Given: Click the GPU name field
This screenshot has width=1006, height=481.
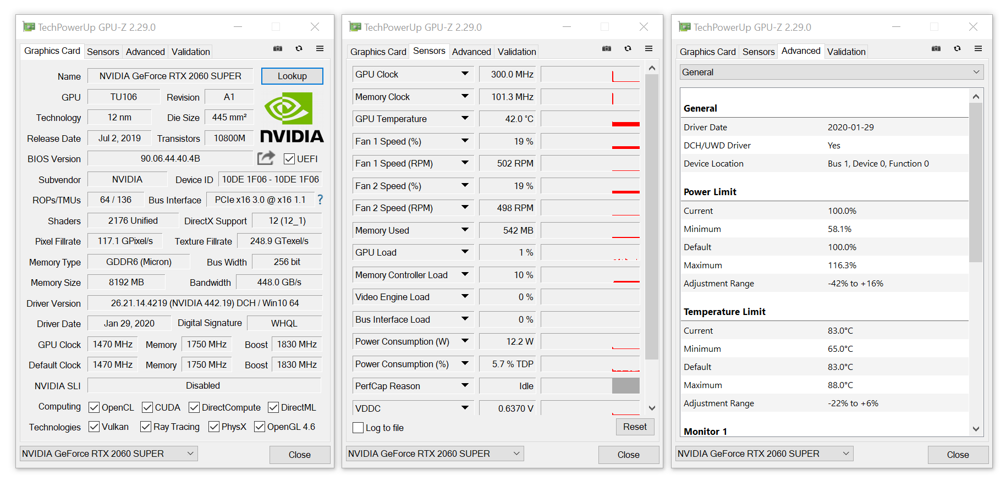Looking at the screenshot, I should (x=171, y=76).
